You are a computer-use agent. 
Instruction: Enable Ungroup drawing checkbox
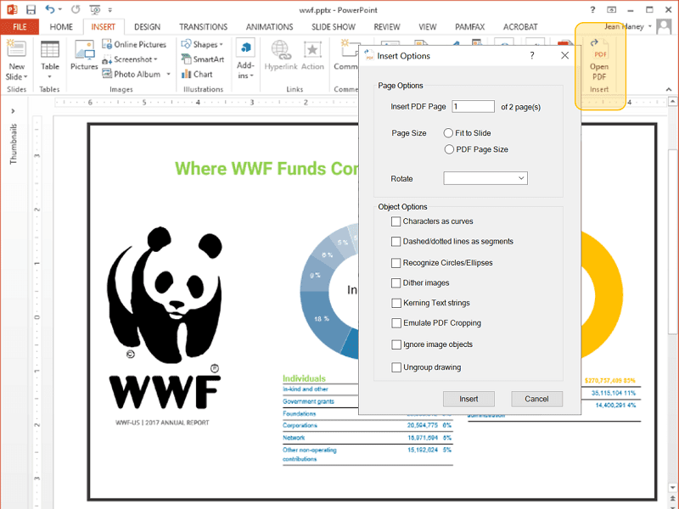396,367
